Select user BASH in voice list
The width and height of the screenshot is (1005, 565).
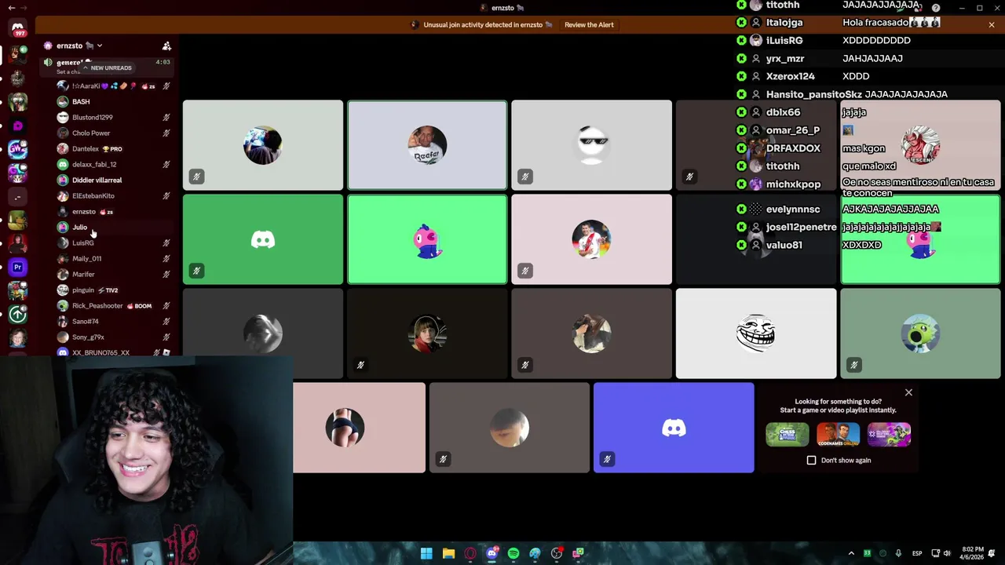(81, 102)
